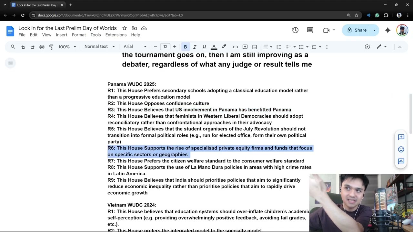Click the search menus magnifier icon

point(13,47)
